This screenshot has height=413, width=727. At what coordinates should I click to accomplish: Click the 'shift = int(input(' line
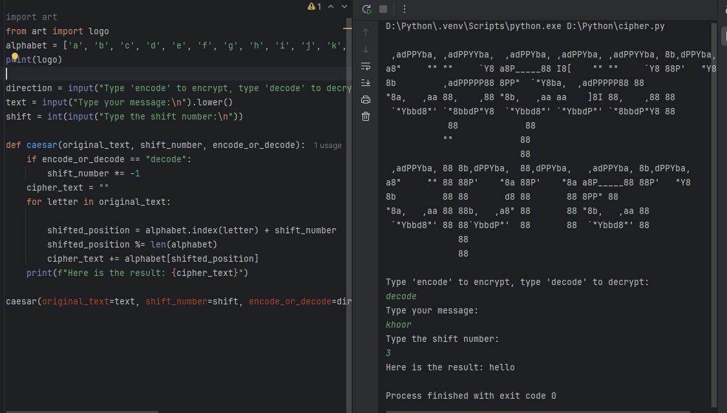(124, 117)
